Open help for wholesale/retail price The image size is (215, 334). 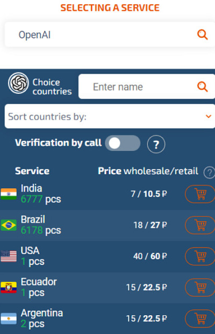[x=209, y=173]
